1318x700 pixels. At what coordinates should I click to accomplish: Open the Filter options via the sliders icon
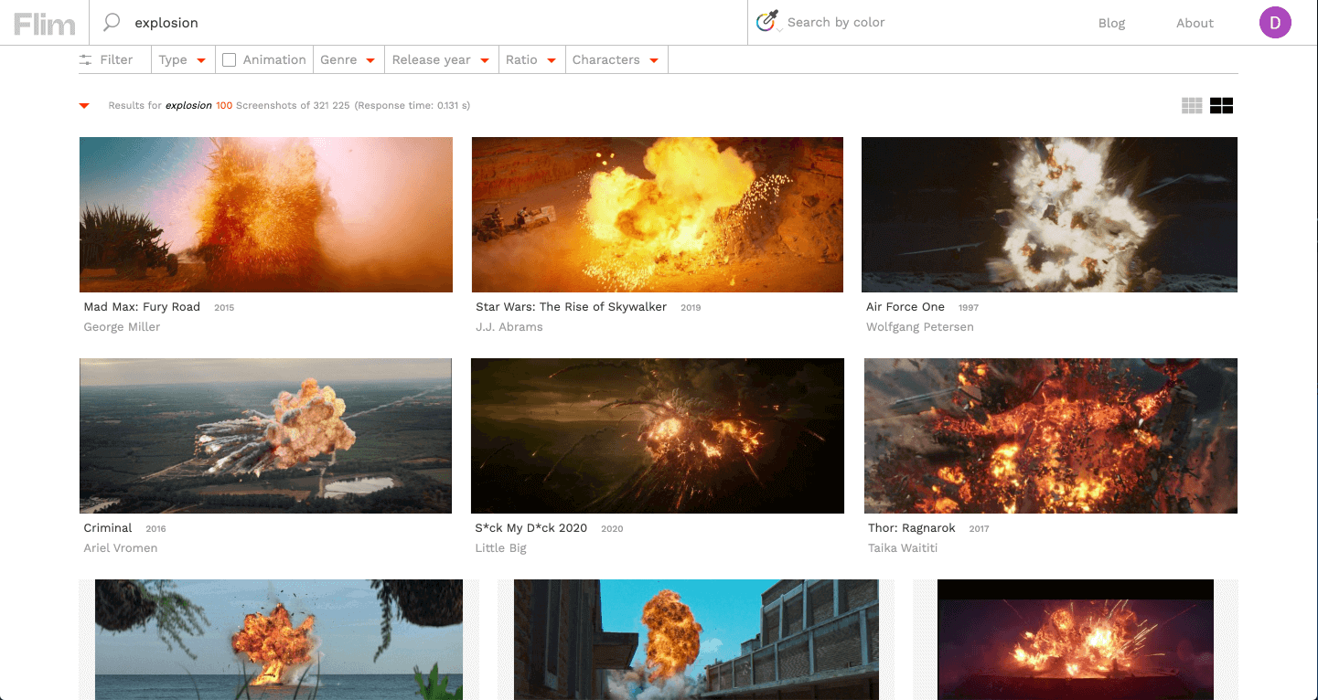pos(87,58)
